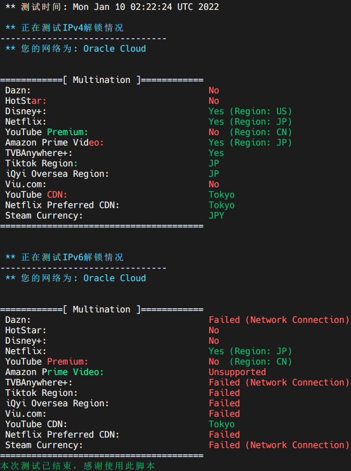Viewport: 351px width, 471px height.
Task: Click the green test finished message
Action: click(x=78, y=466)
